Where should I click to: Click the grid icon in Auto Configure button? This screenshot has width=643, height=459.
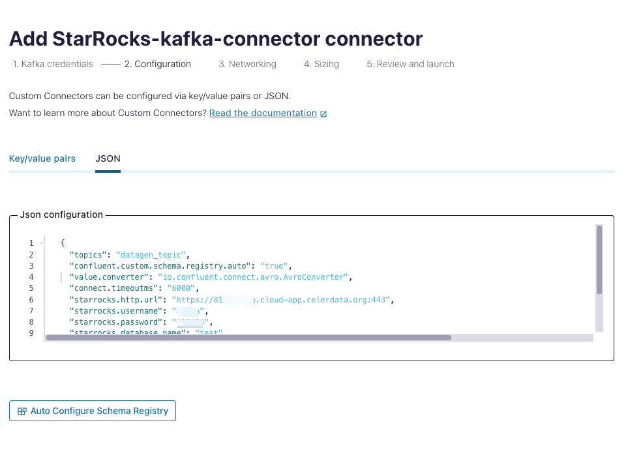22,411
